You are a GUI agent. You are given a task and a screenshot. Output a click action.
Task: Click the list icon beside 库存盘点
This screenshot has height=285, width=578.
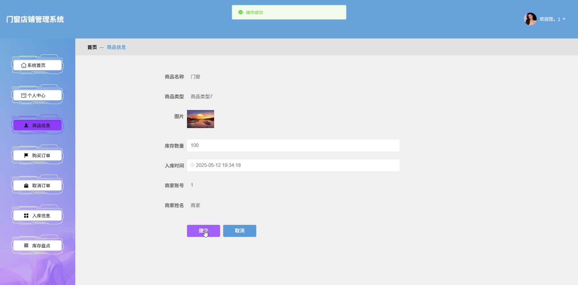pos(26,246)
